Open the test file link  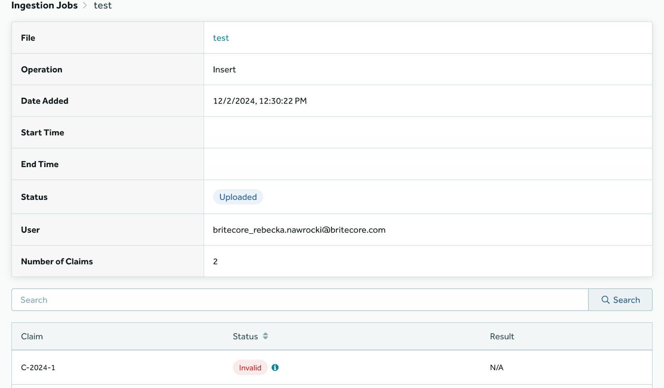click(x=221, y=38)
